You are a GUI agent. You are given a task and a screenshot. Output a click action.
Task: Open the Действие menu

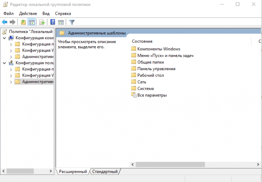click(x=28, y=13)
